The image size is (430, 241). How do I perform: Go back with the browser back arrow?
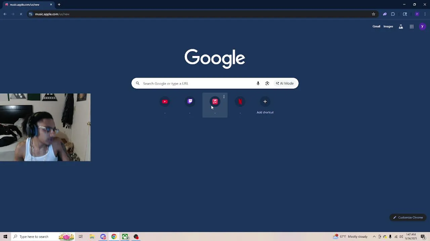[5, 14]
